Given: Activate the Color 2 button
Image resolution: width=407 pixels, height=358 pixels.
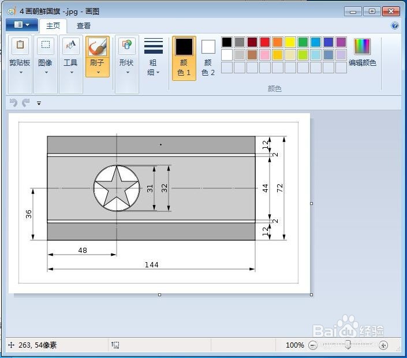Looking at the screenshot, I should tap(208, 58).
